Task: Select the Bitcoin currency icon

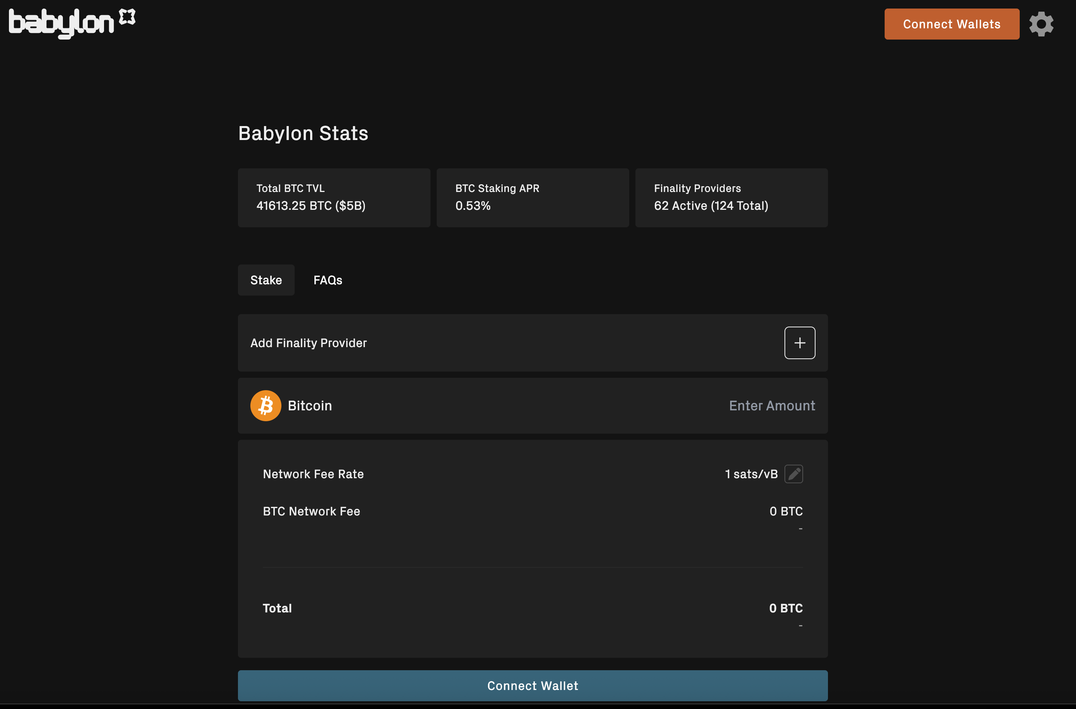Action: click(x=266, y=406)
